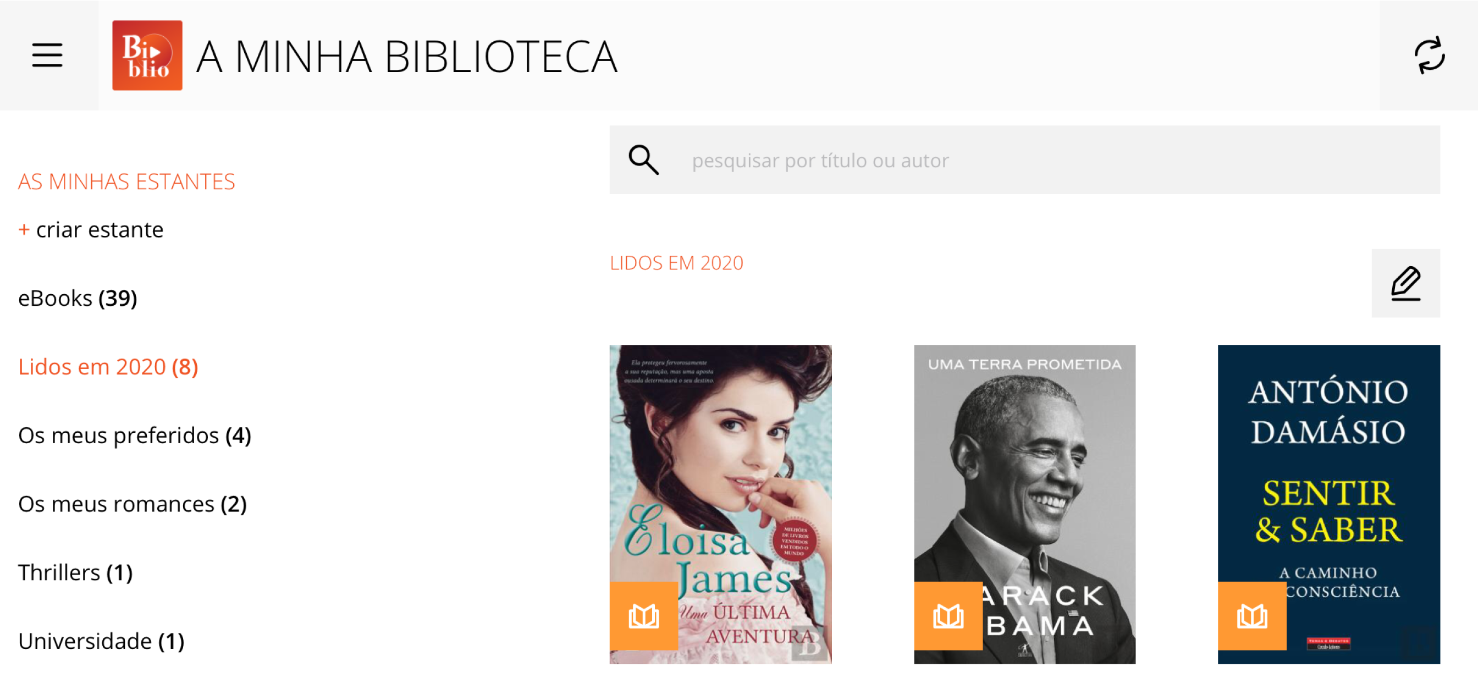Open the Os meus preferidos shelf
The image size is (1478, 683).
(x=134, y=435)
